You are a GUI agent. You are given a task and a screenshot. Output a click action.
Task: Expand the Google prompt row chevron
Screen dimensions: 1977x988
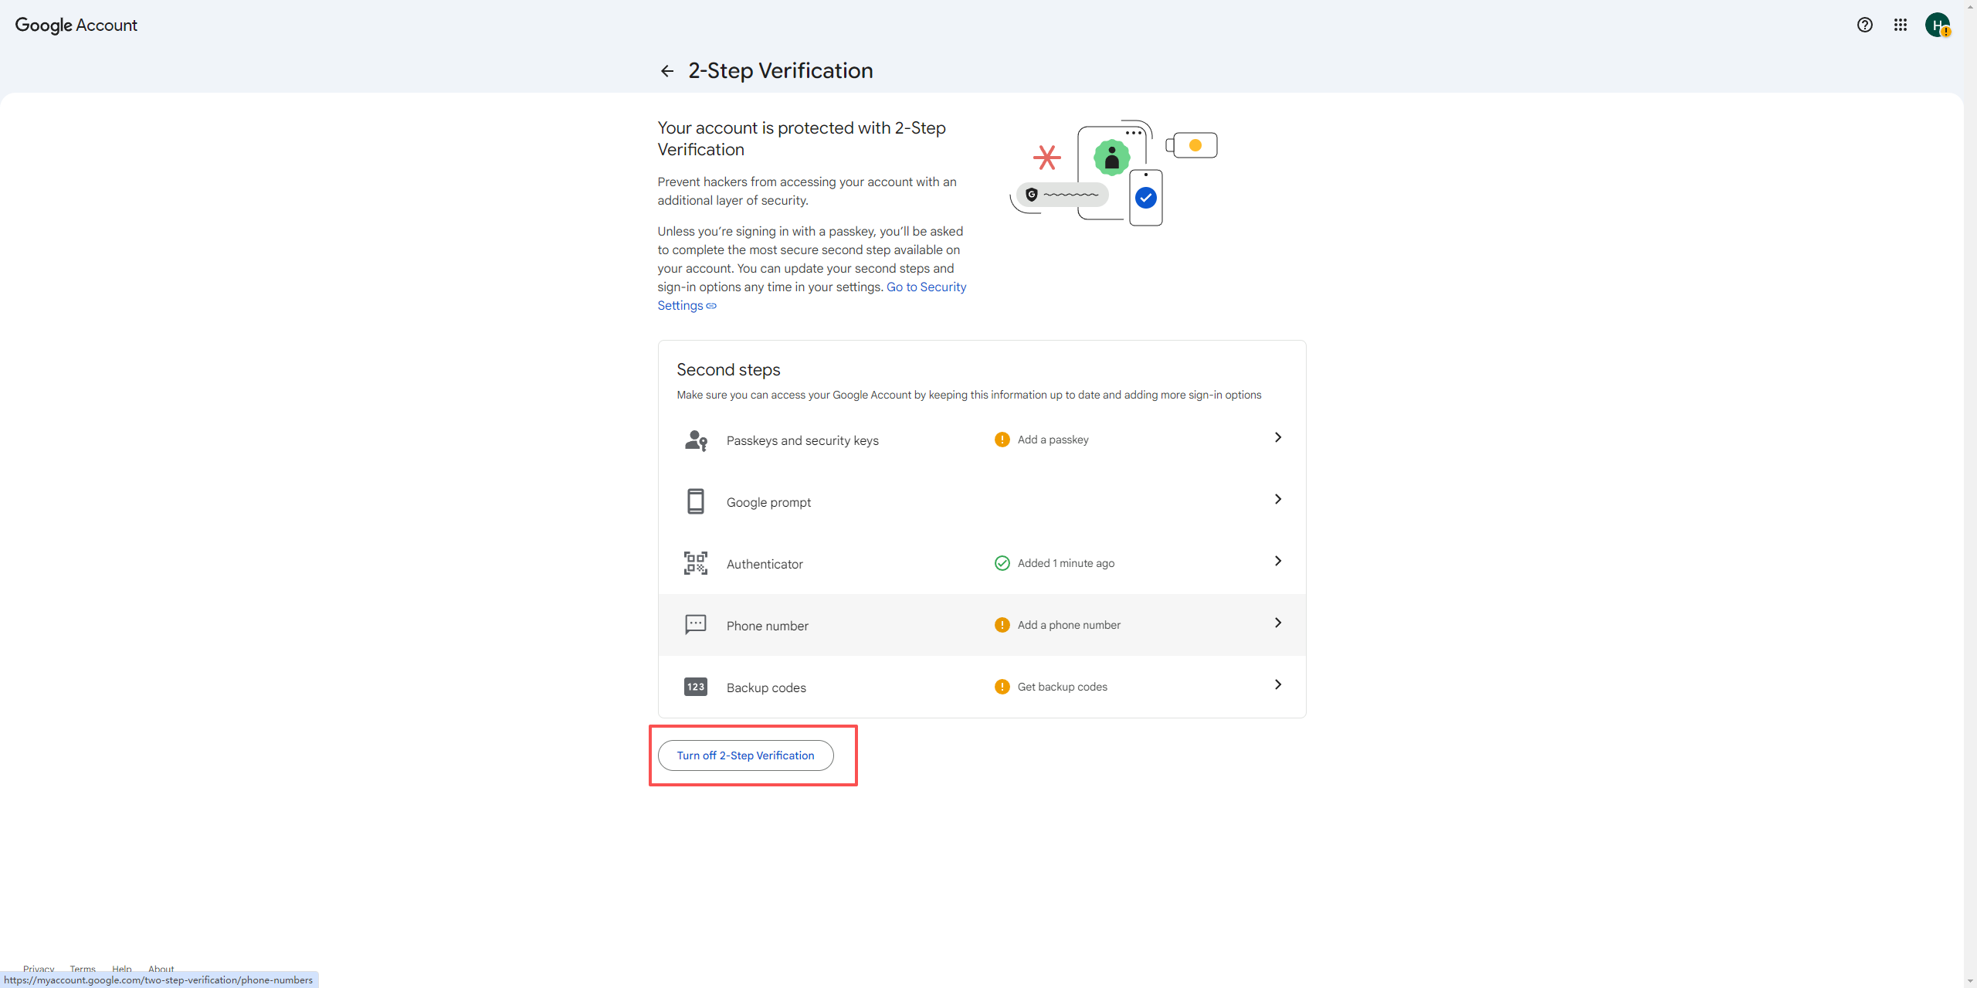pos(1278,499)
